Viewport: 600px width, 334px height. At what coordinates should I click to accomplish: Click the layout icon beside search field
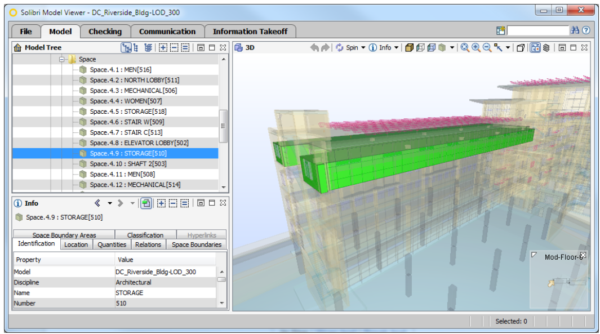[500, 30]
